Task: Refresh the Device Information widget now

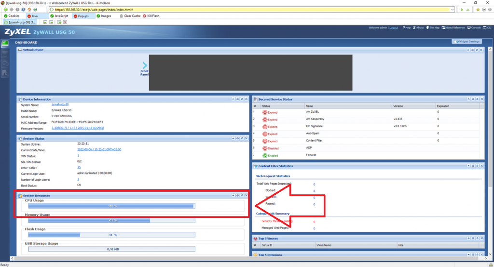Action: coord(242,99)
